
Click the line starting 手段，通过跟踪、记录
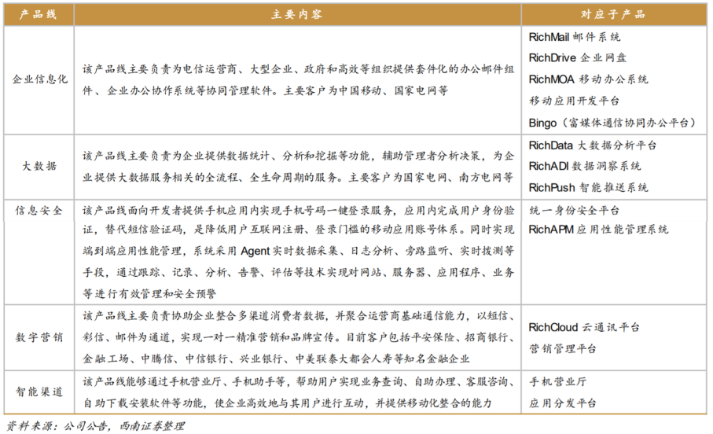coord(298,272)
